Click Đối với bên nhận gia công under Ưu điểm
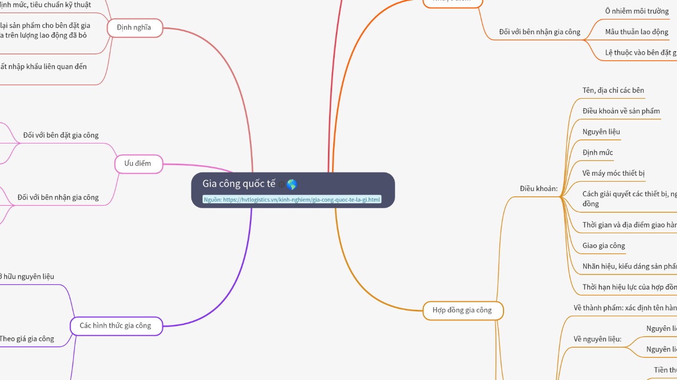The height and width of the screenshot is (380, 677). click(x=58, y=197)
